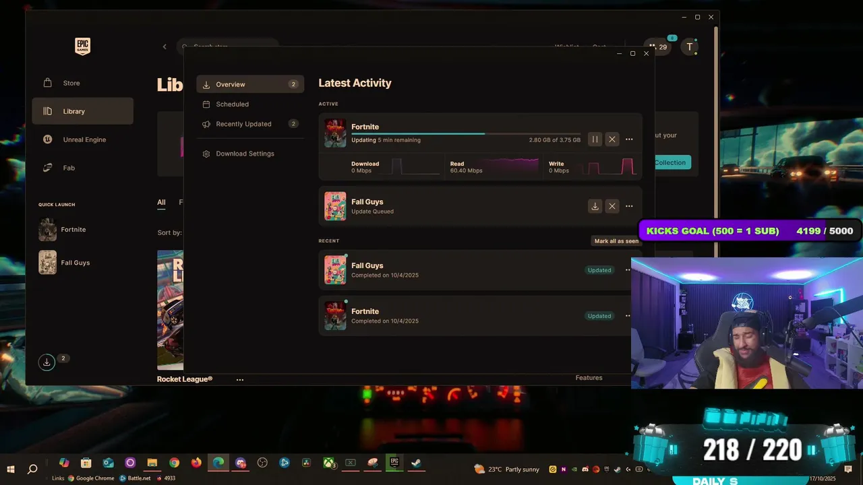Open recent Fortnite completed entry
863x485 pixels.
pyautogui.click(x=475, y=316)
